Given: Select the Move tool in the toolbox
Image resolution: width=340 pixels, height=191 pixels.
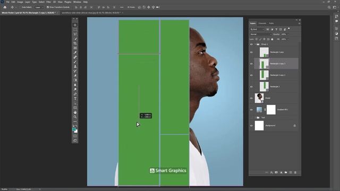Looking at the screenshot, I should click(75, 25).
